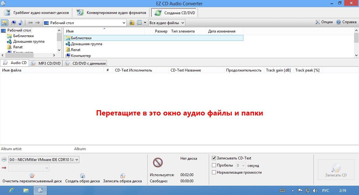Click Создать образ диска icon
Screen dimensions: 359x195
pos(82,176)
